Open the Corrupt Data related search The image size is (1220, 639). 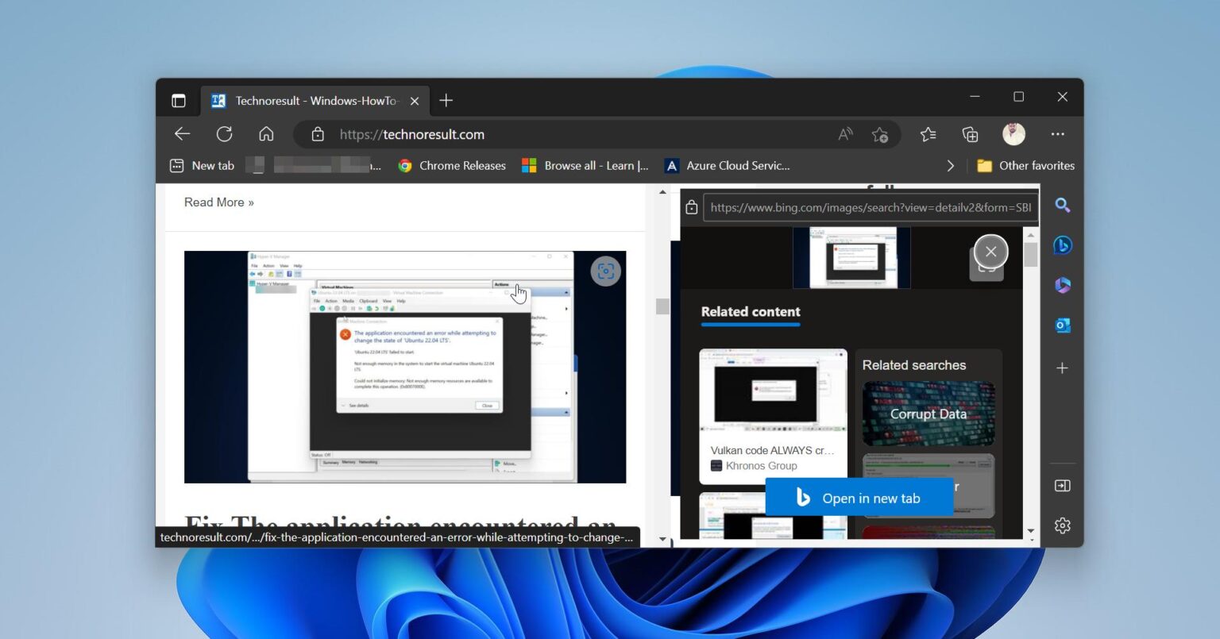tap(929, 414)
